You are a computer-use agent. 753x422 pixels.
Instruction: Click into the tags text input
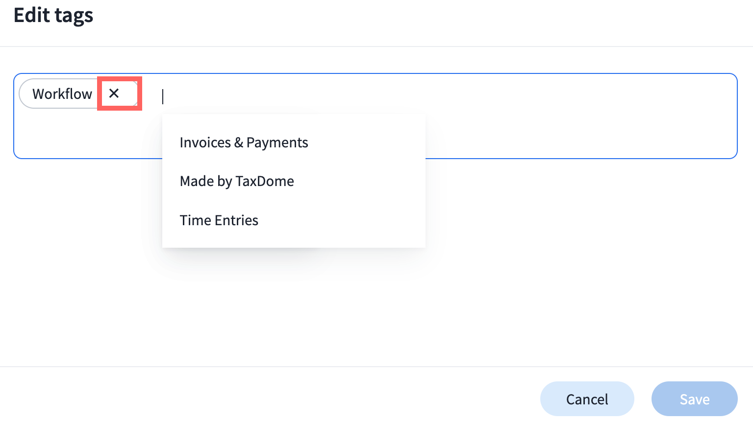click(294, 96)
